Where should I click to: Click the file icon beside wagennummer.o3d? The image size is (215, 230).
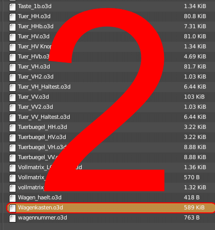pos(13,218)
